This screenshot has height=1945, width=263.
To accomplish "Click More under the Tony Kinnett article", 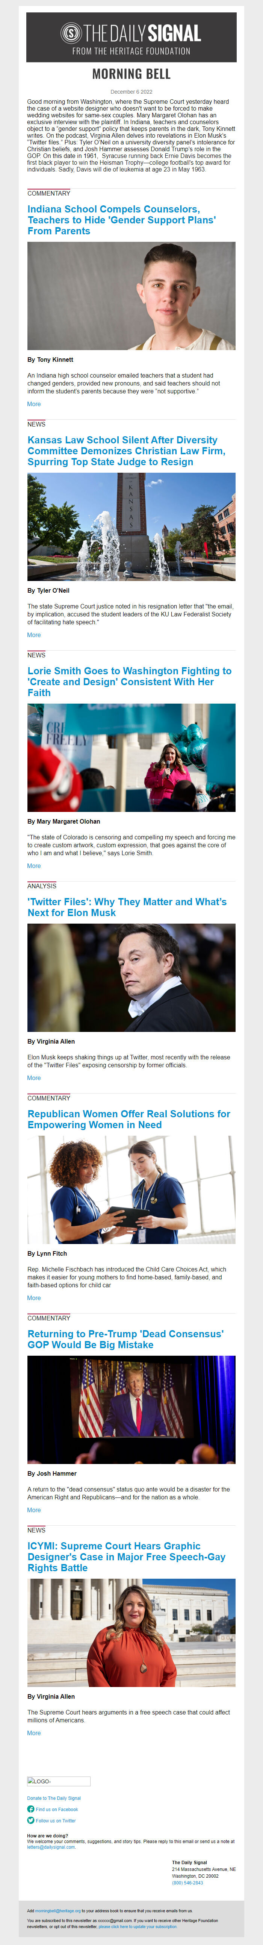I will [34, 404].
